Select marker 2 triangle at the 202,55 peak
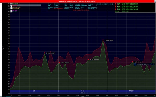This screenshot has width=156, height=97. click(45, 53)
